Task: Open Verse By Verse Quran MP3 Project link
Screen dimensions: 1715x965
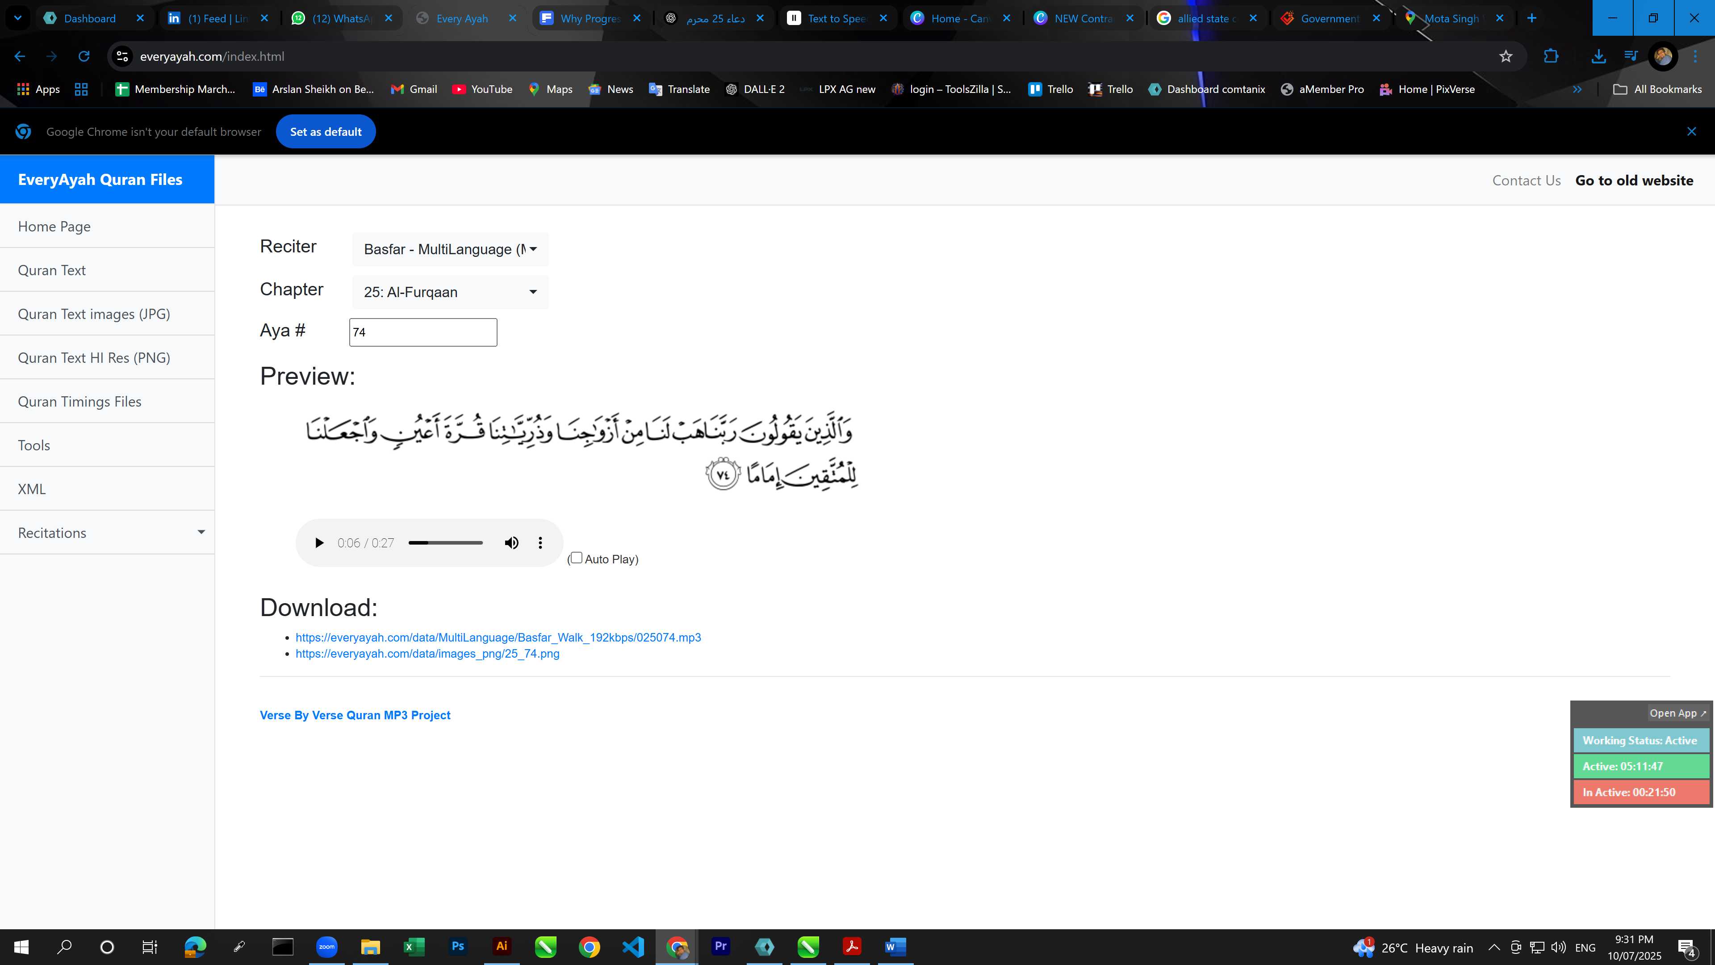Action: (355, 715)
